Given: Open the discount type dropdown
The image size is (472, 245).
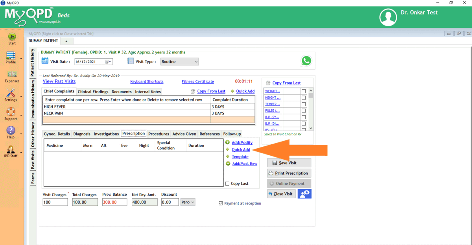Looking at the screenshot, I should tap(188, 202).
